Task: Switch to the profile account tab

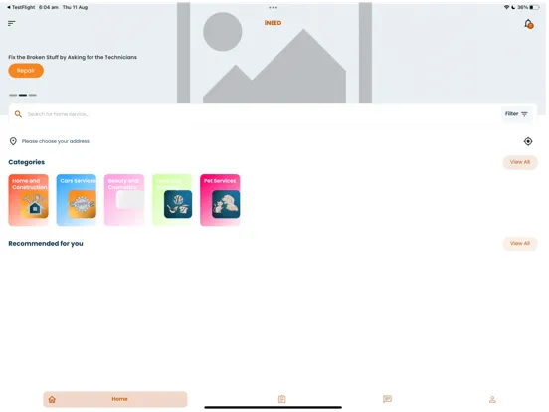Action: click(x=492, y=399)
